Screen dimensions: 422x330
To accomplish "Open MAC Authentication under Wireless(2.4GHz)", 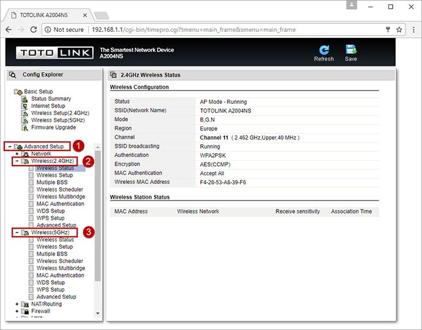I will 61,204.
